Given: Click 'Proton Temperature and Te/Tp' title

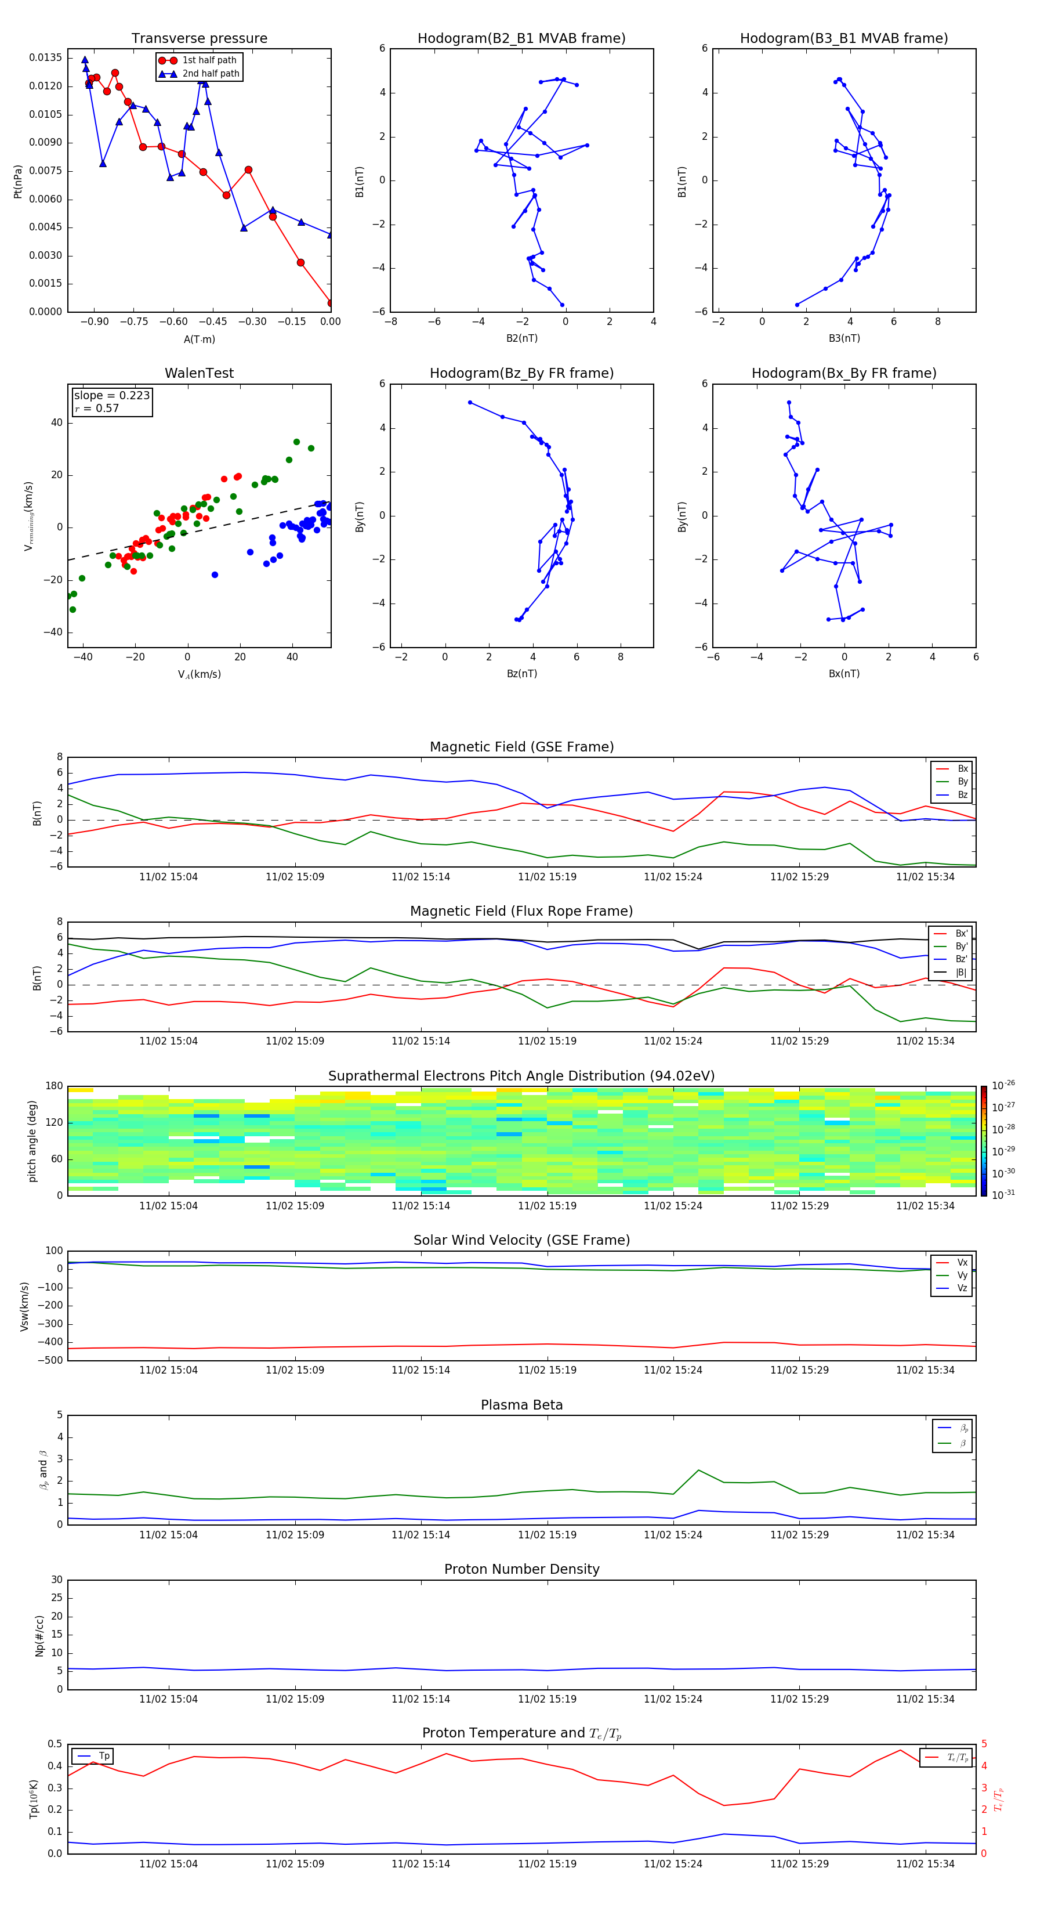Looking at the screenshot, I should point(521,1733).
